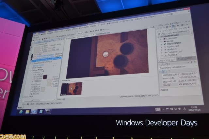Click the Action Center flag tray icon
Screen dimensions: 209x139
pos(168,109)
